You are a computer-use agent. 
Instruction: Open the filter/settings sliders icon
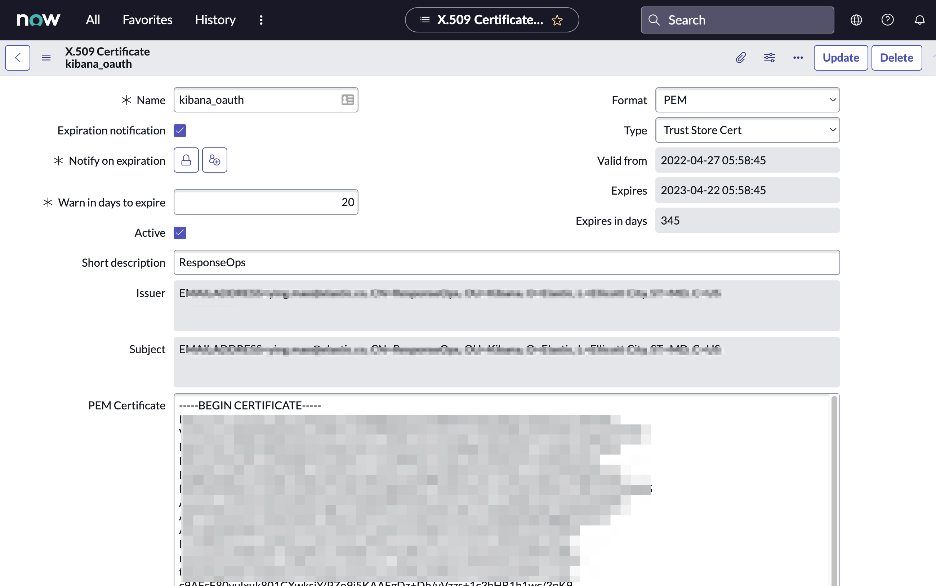(x=769, y=57)
